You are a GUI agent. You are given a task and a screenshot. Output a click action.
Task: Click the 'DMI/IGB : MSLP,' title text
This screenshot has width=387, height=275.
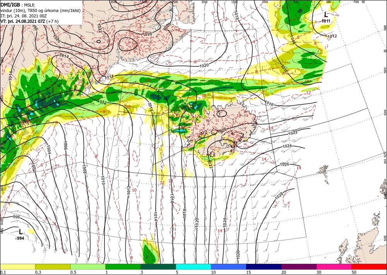pos(18,5)
